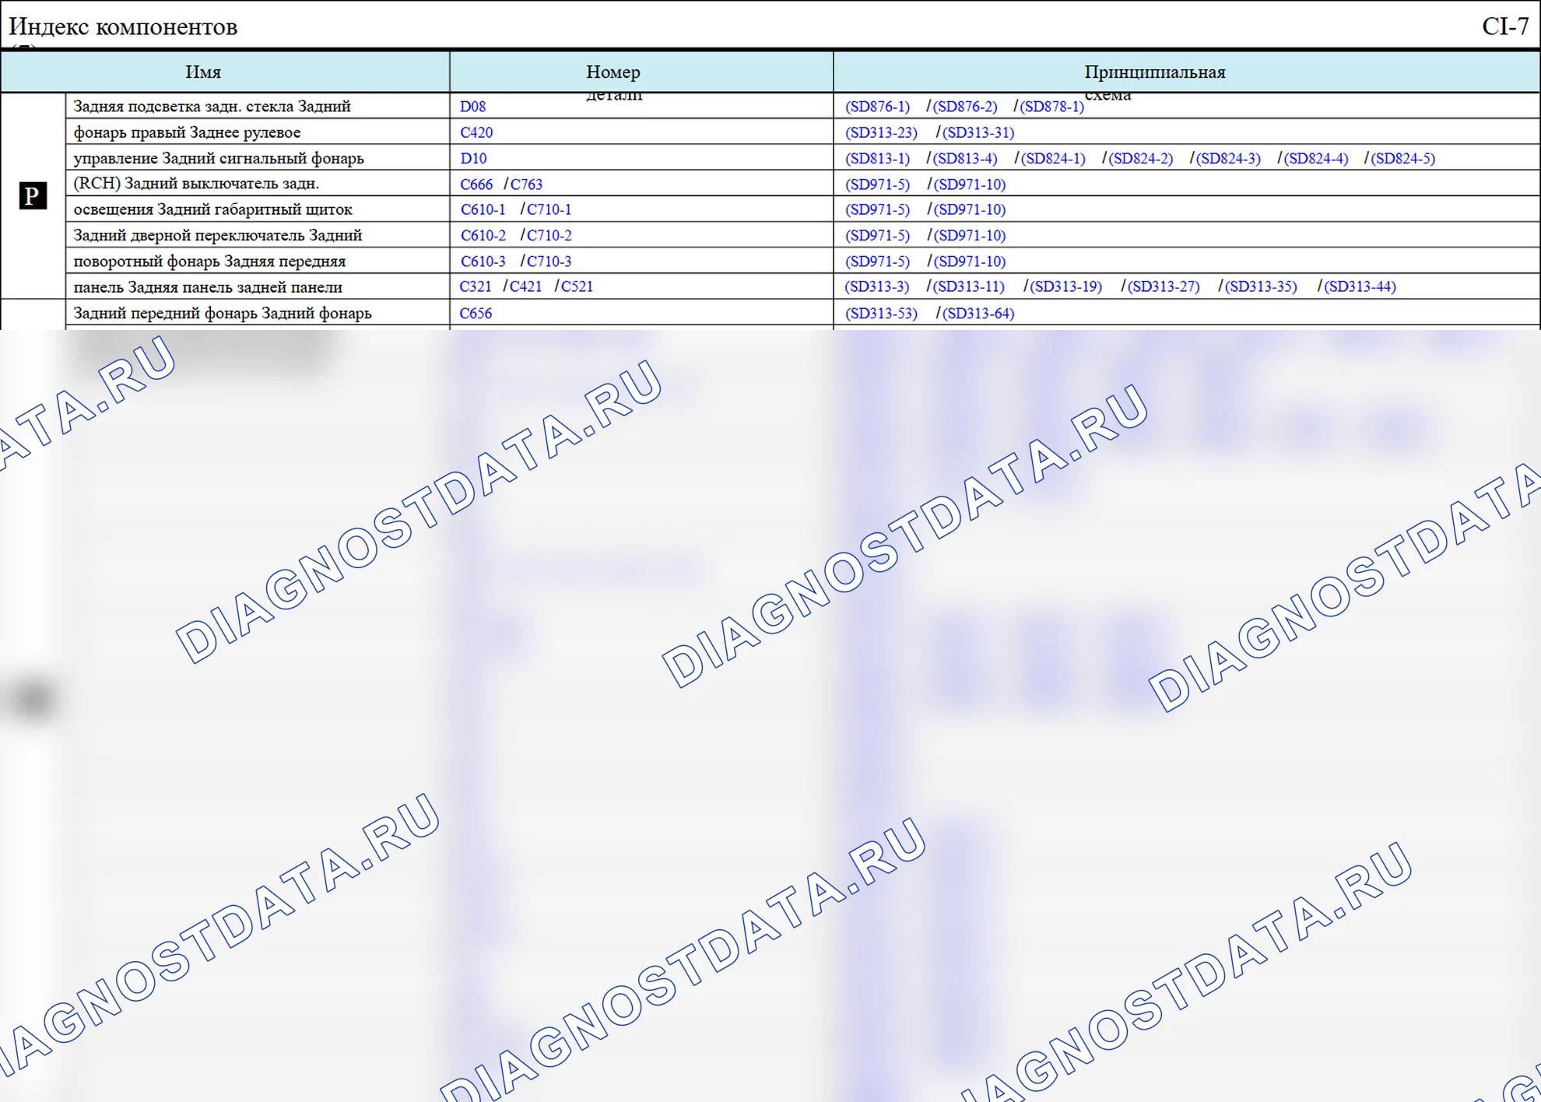
Task: Open part number link C610-1
Action: click(x=483, y=209)
